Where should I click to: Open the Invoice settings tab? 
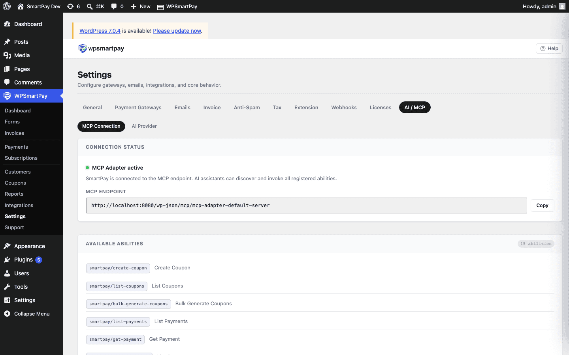point(212,107)
